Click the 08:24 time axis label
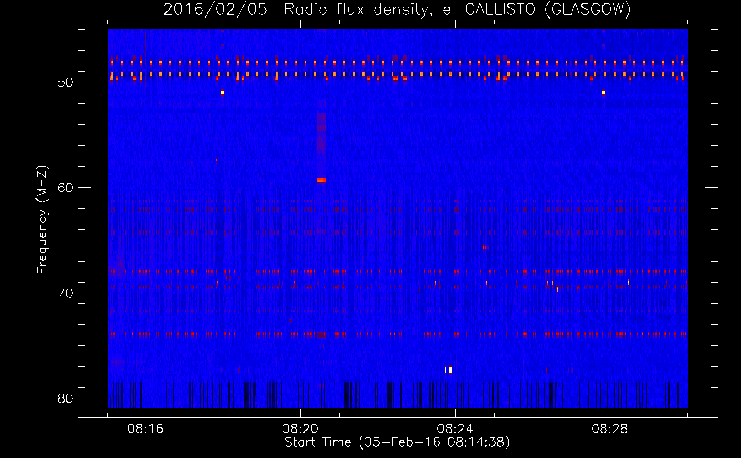This screenshot has width=741, height=458. 455,429
